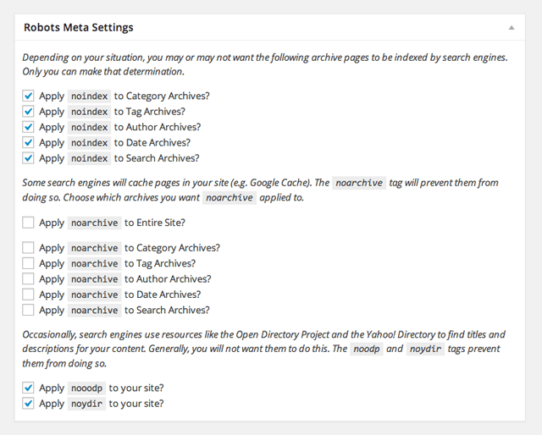Image resolution: width=542 pixels, height=435 pixels.
Task: Collapse the Robots Meta Settings panel
Action: tap(512, 27)
